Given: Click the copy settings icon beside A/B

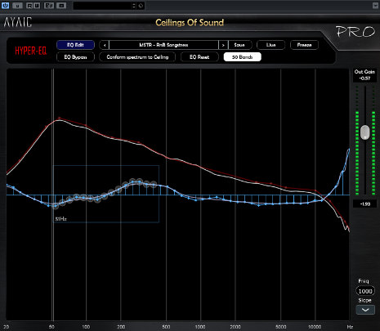Looking at the screenshot, I should 61,5.
